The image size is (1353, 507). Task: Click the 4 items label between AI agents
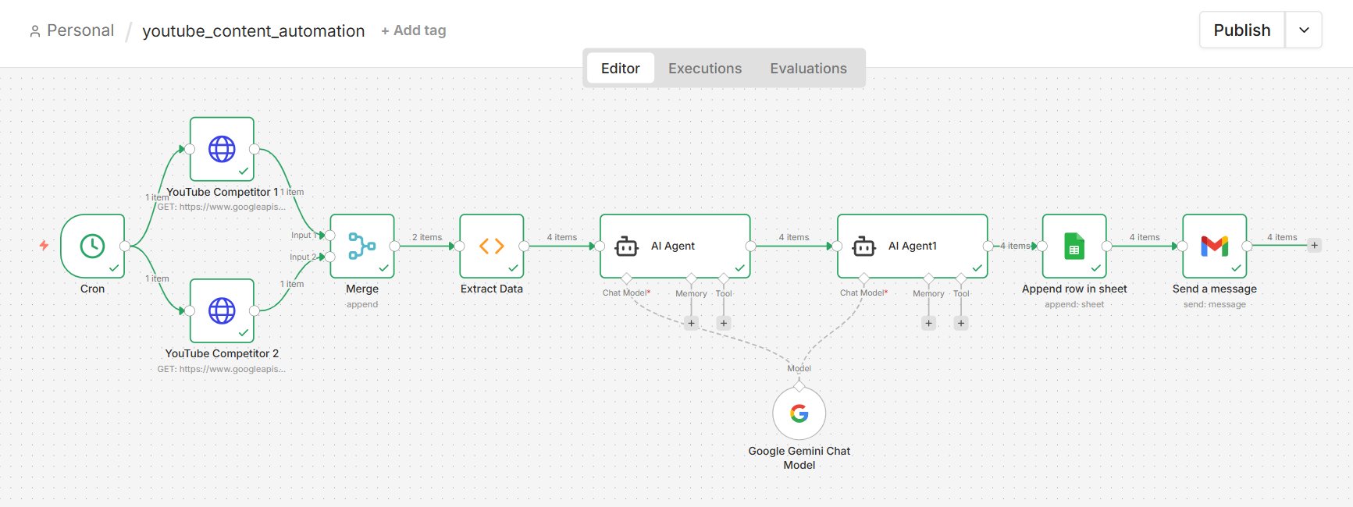click(794, 237)
